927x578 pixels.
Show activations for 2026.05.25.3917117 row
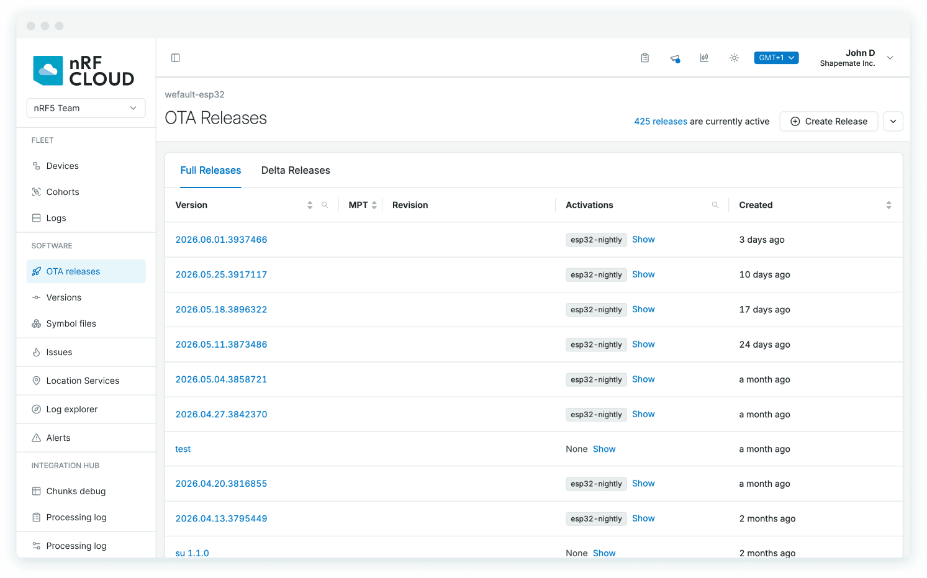pyautogui.click(x=643, y=274)
